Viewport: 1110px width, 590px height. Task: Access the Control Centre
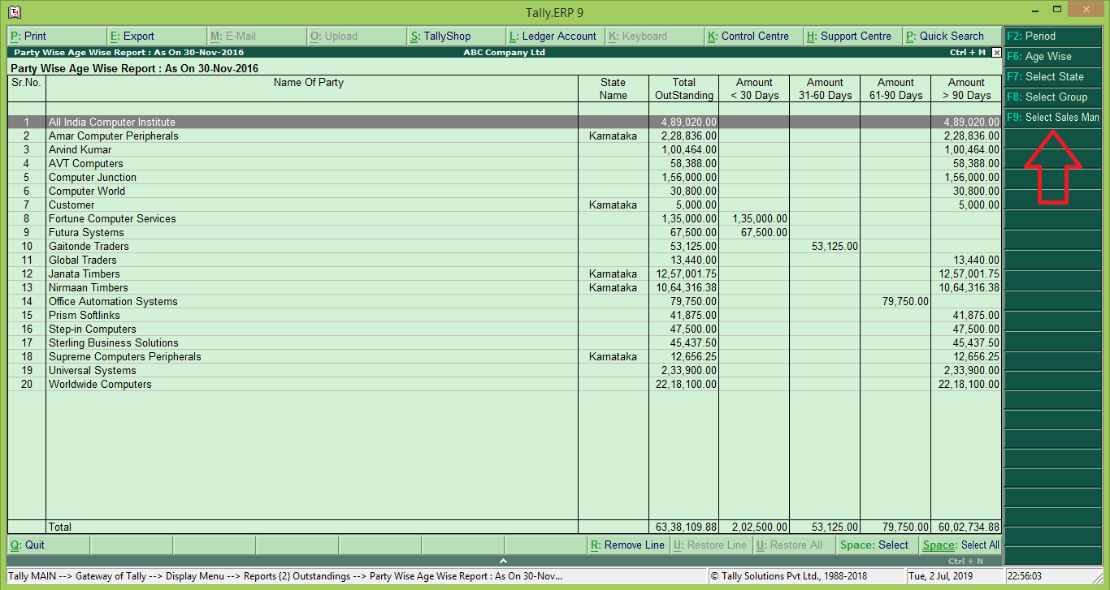click(752, 36)
